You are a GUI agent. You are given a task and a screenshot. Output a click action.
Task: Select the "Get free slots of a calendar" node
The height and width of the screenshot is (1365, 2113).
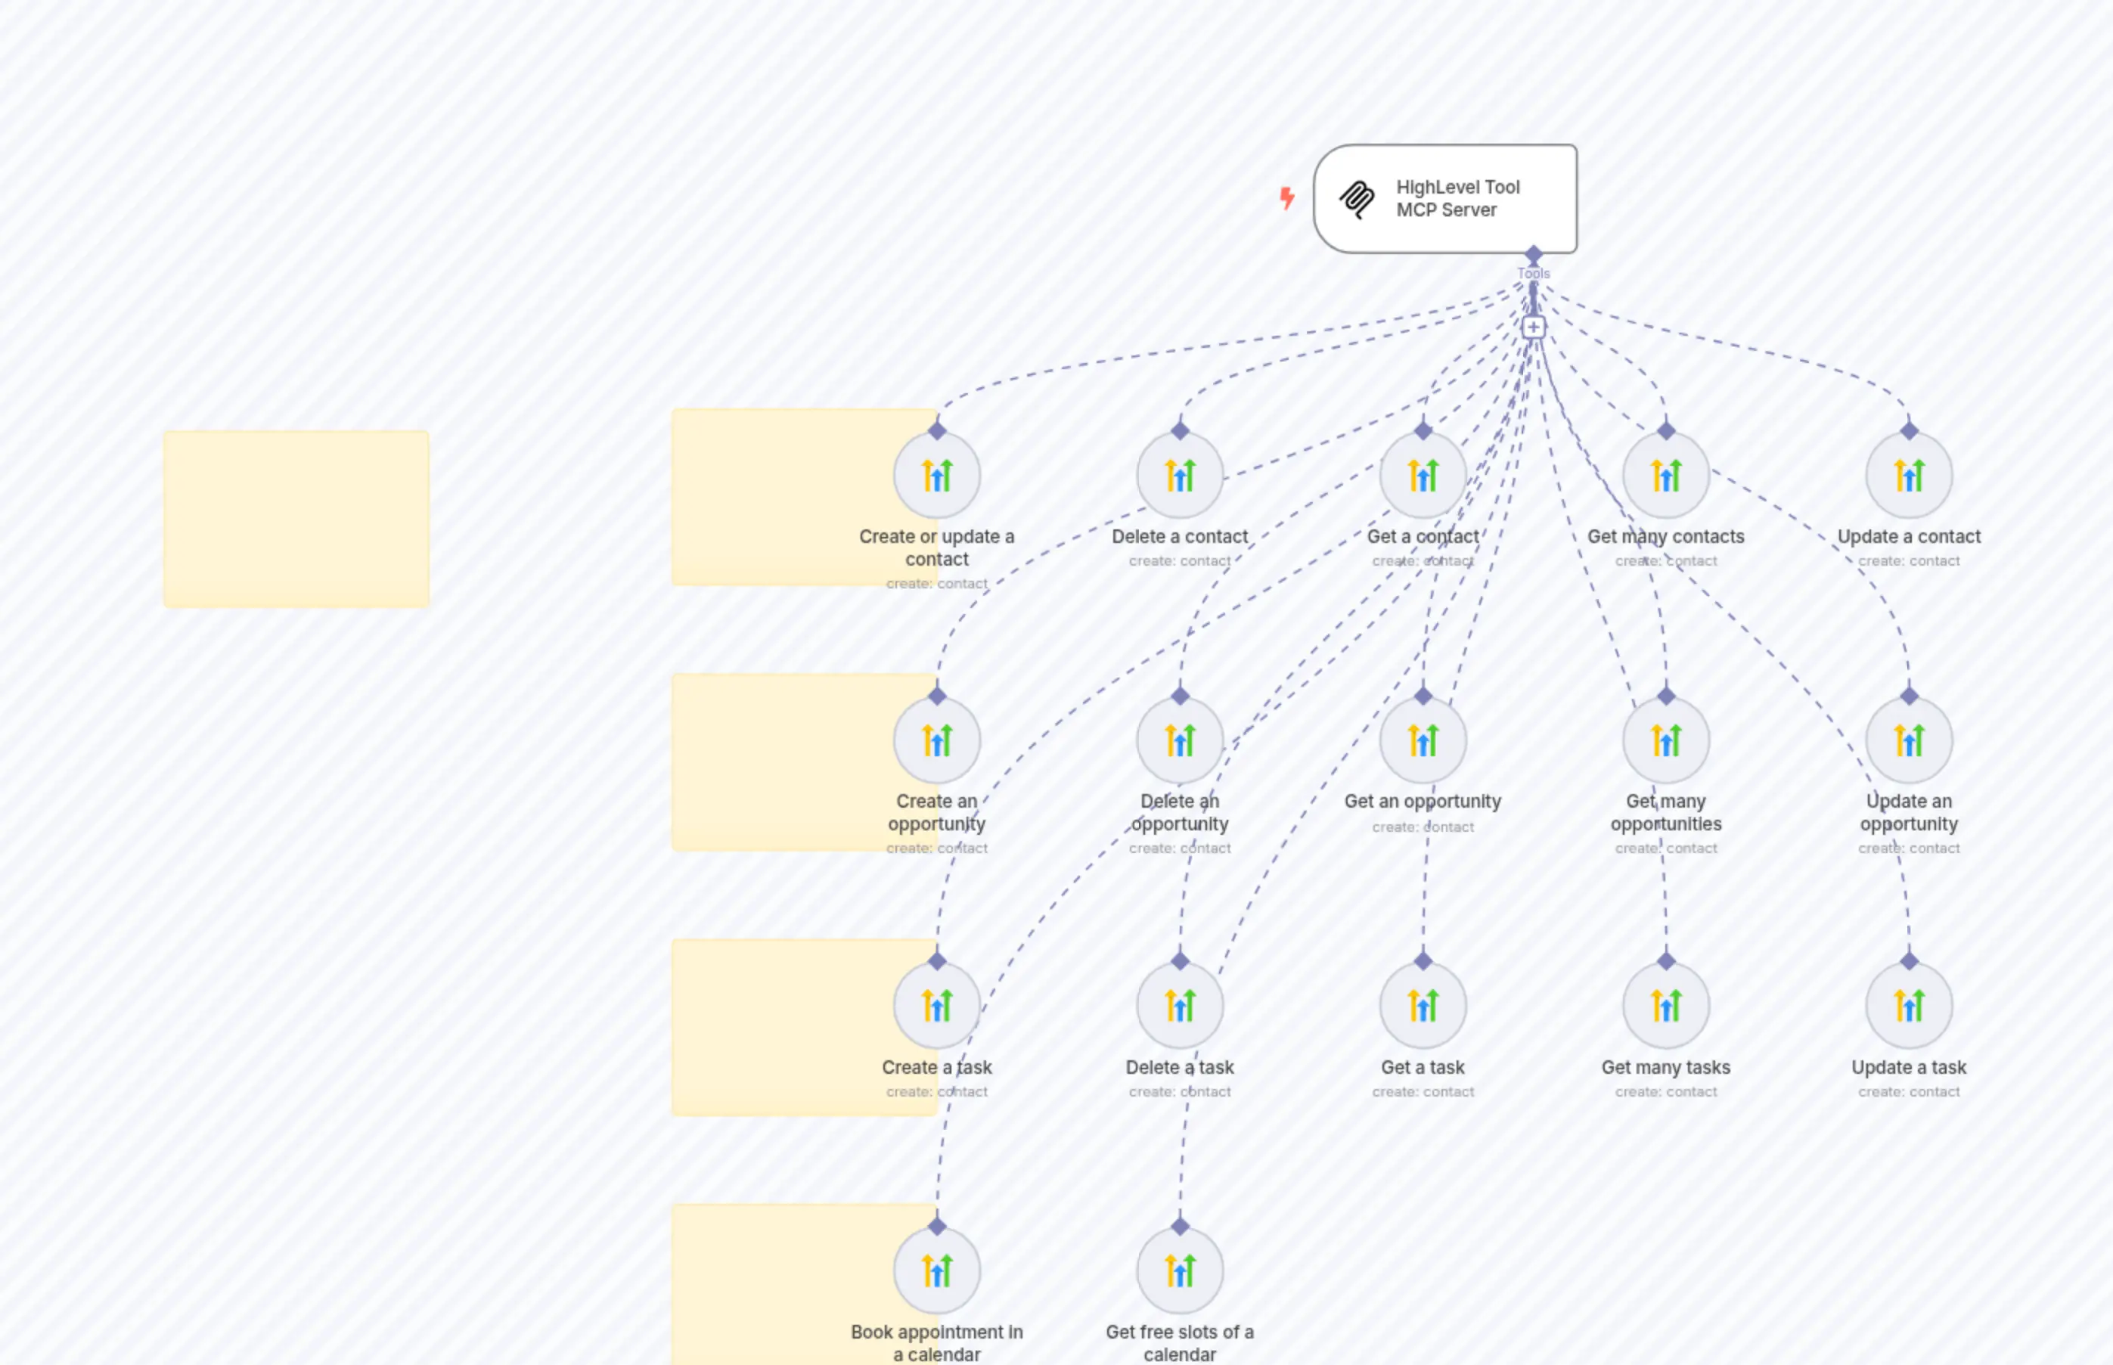(1180, 1269)
